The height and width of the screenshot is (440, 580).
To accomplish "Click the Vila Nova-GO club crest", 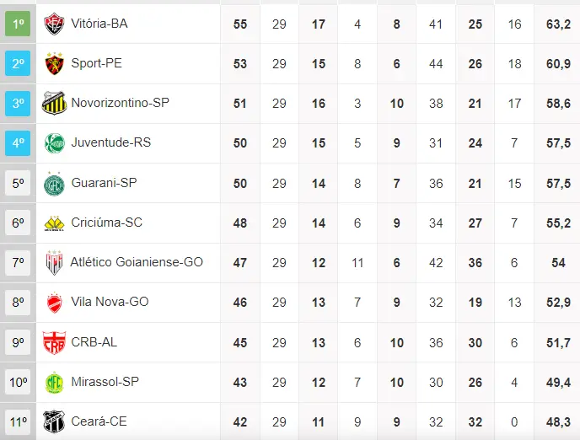I will click(x=55, y=303).
